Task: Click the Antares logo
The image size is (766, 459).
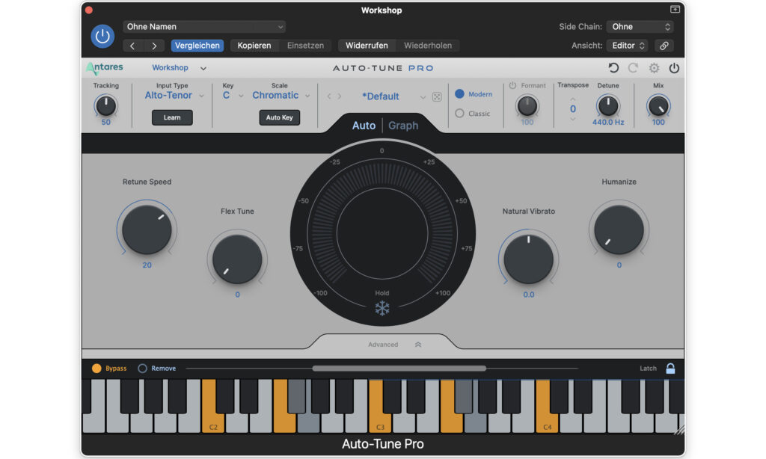Action: click(105, 68)
